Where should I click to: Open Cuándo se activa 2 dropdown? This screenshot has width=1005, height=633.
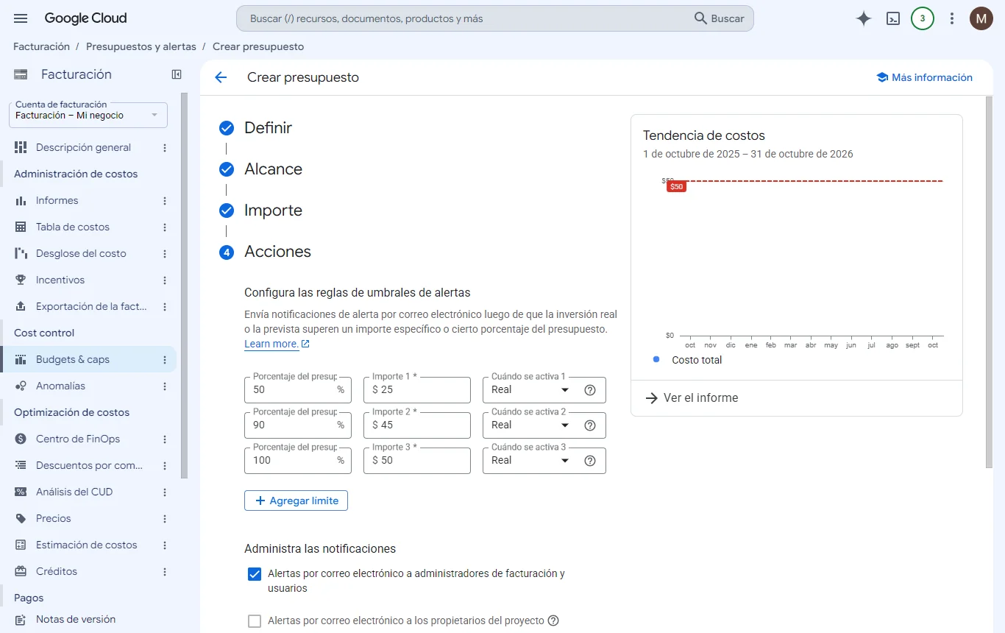(x=531, y=425)
